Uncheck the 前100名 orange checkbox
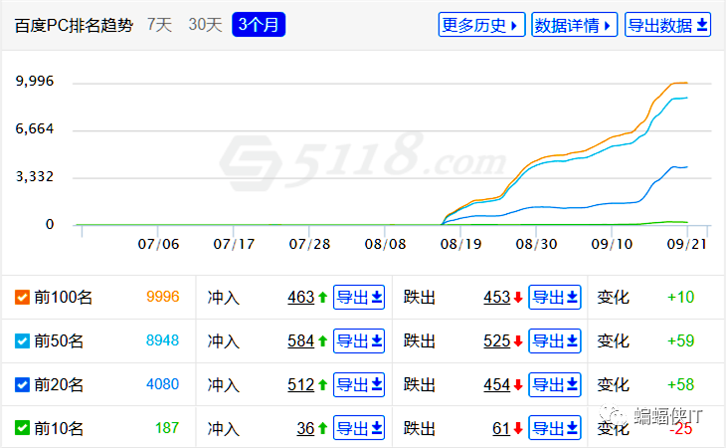726x448 pixels. [x=22, y=298]
